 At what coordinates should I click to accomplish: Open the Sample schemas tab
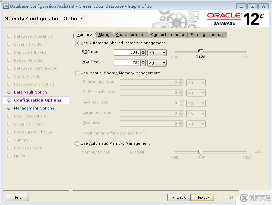[x=207, y=35]
